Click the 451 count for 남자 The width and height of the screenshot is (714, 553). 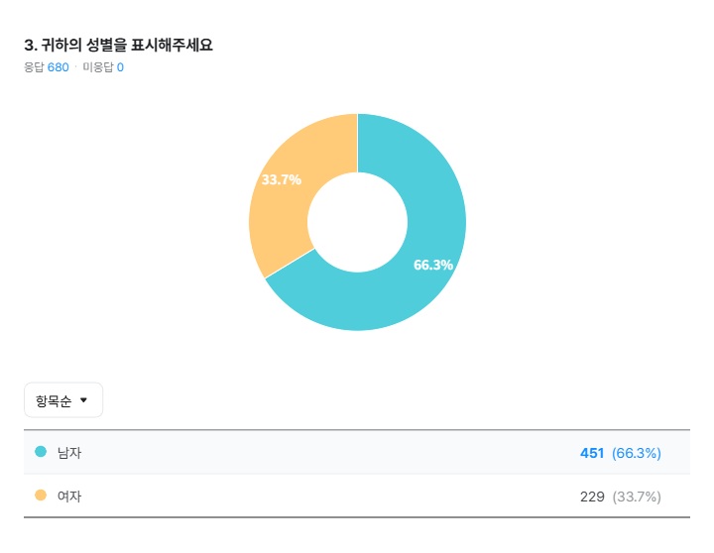tap(592, 453)
